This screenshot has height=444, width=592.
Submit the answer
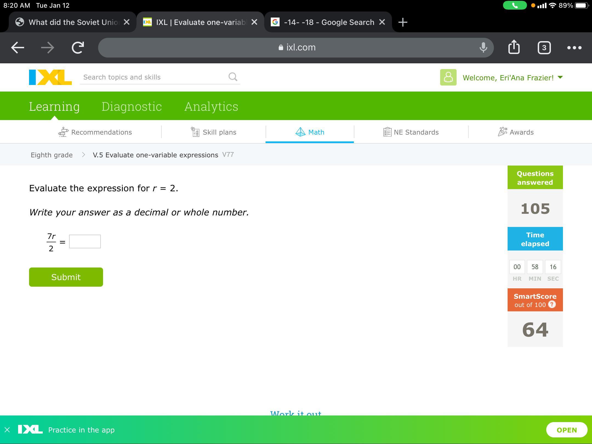tap(66, 277)
